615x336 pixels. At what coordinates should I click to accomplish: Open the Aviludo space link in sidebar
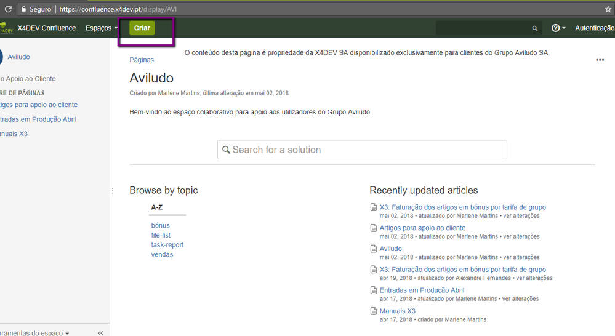point(18,57)
